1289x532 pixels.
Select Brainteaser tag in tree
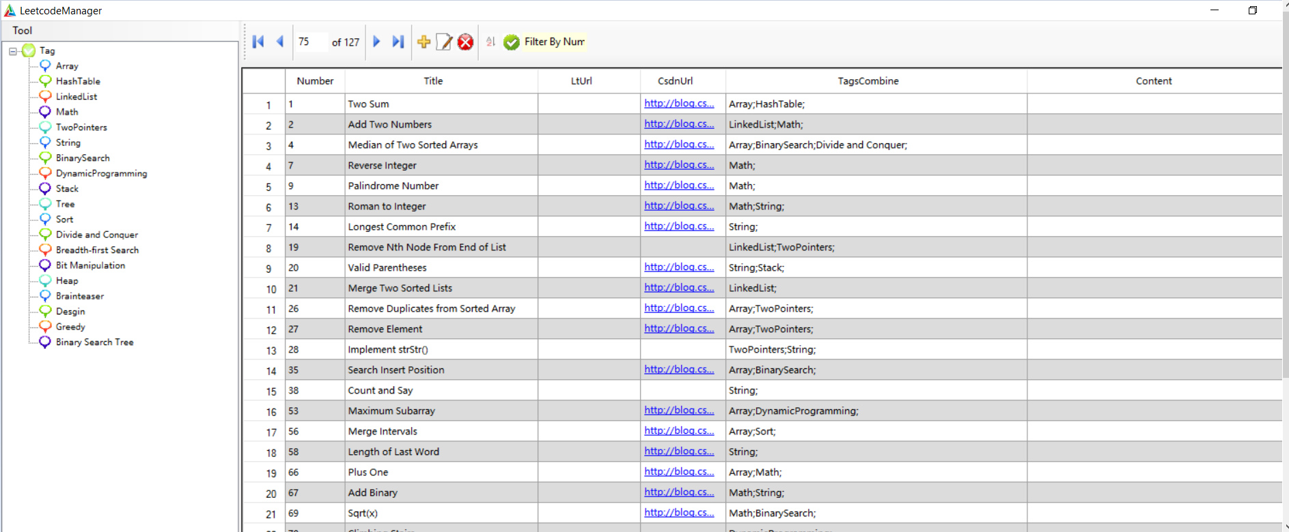click(x=80, y=296)
